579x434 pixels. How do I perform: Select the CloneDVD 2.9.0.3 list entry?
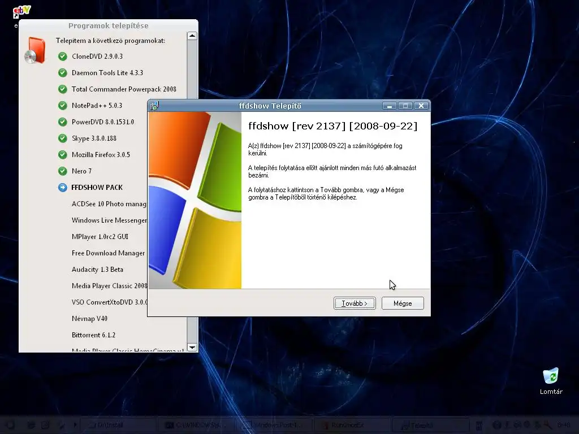point(97,57)
